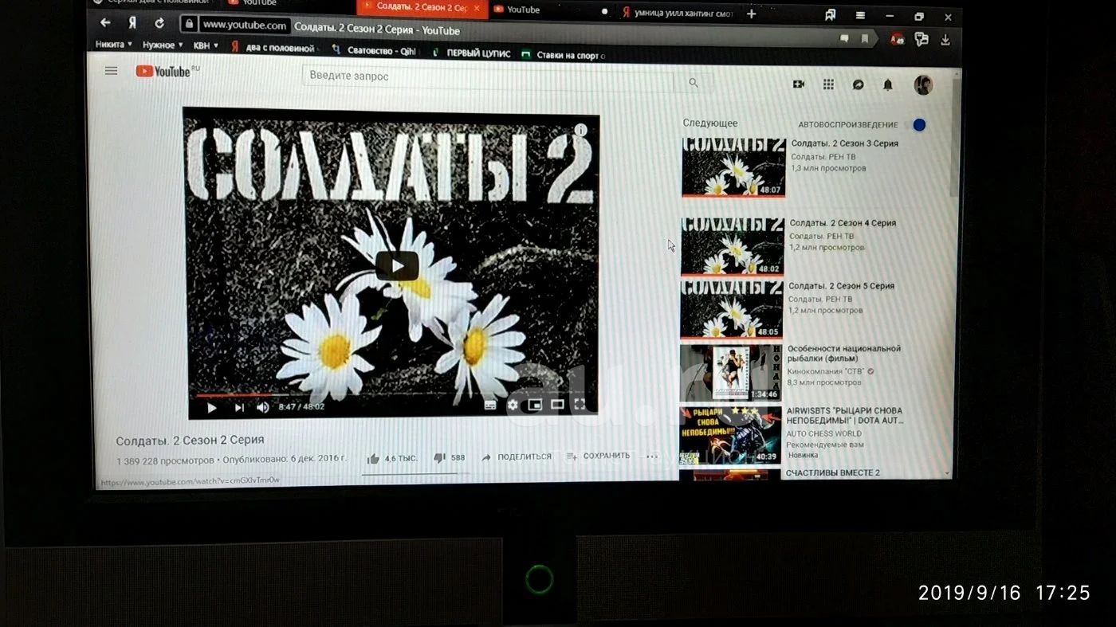Open the Никита bookmarks folder
Screen dimensions: 1116x627
coord(113,45)
